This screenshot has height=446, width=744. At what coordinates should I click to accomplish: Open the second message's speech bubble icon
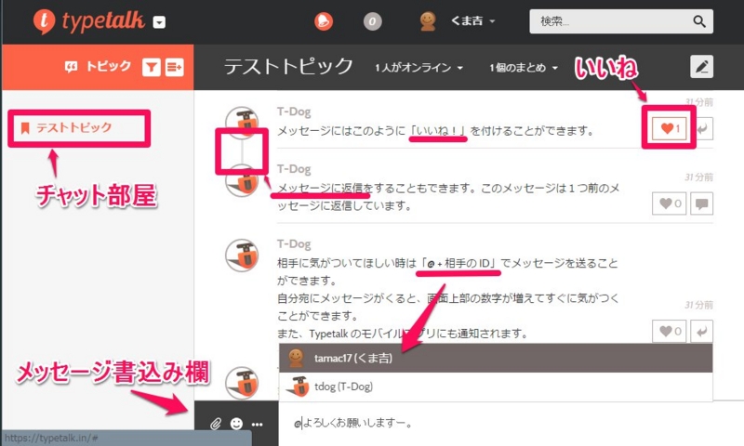(x=702, y=203)
